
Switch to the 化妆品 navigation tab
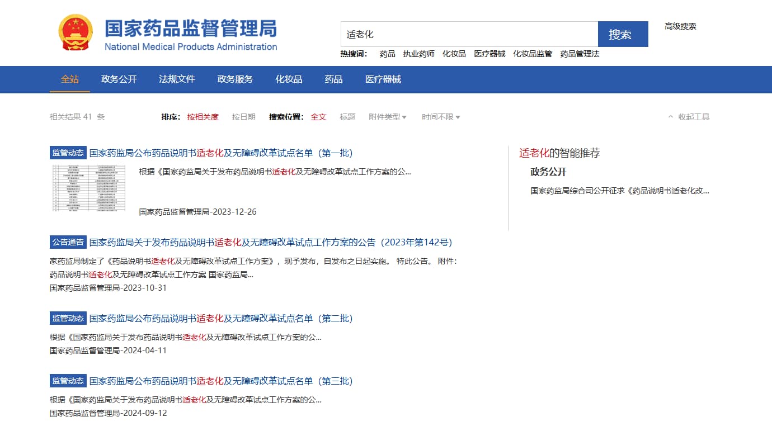(289, 79)
